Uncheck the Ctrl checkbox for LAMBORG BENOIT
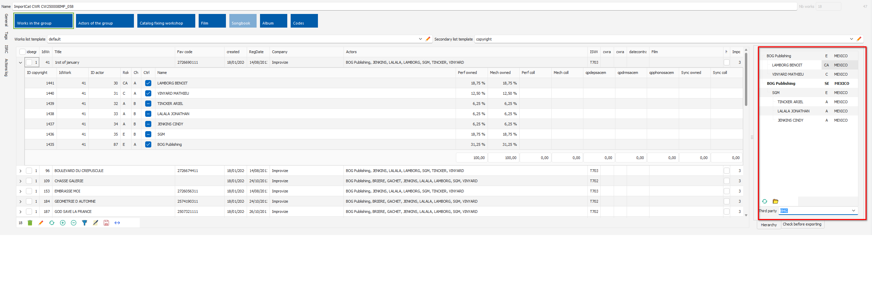Viewport: 872px width, 296px height. point(148,83)
